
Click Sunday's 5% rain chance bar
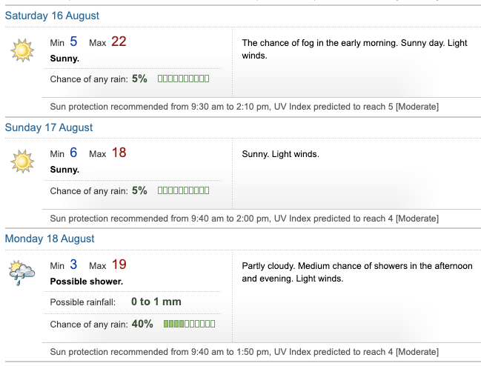(183, 190)
